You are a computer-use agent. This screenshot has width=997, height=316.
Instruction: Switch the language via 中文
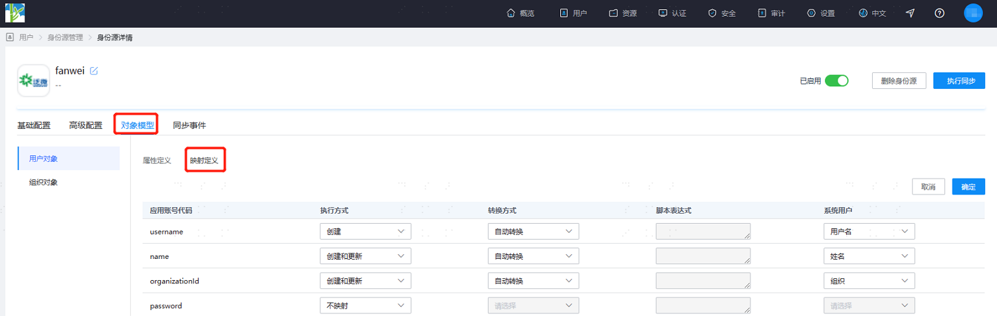pos(872,13)
